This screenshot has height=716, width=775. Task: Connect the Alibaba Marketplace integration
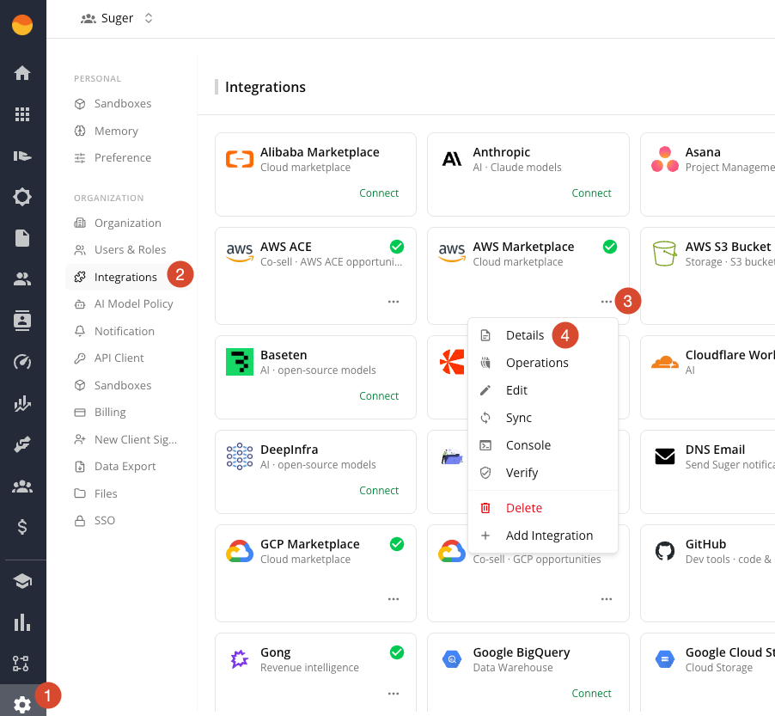[x=379, y=193]
